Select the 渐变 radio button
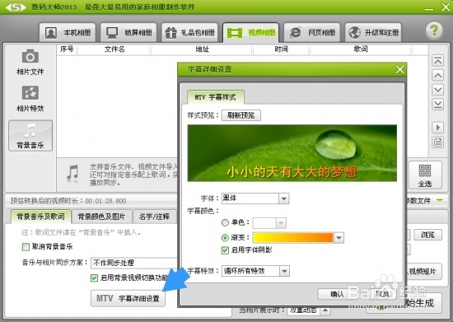Viewport: 453px width, 322px height. pyautogui.click(x=225, y=238)
